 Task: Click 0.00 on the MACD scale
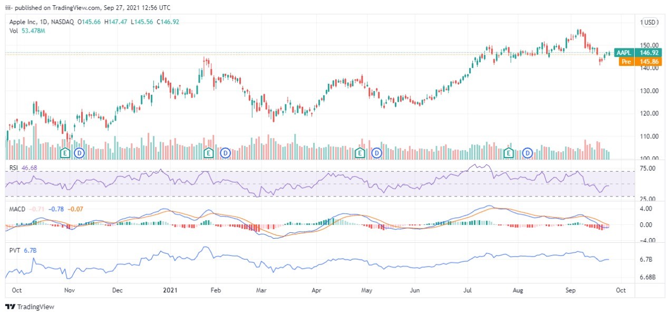(646, 225)
